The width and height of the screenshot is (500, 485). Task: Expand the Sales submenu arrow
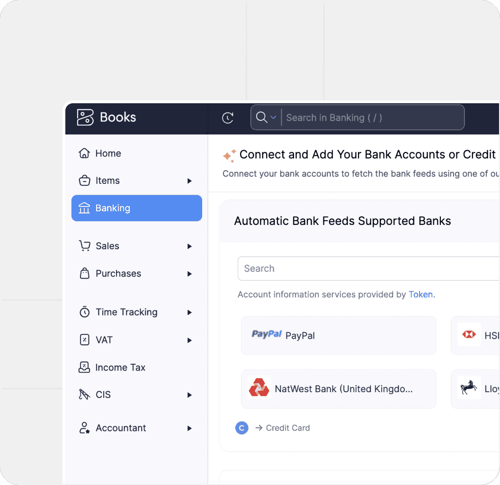(x=189, y=246)
